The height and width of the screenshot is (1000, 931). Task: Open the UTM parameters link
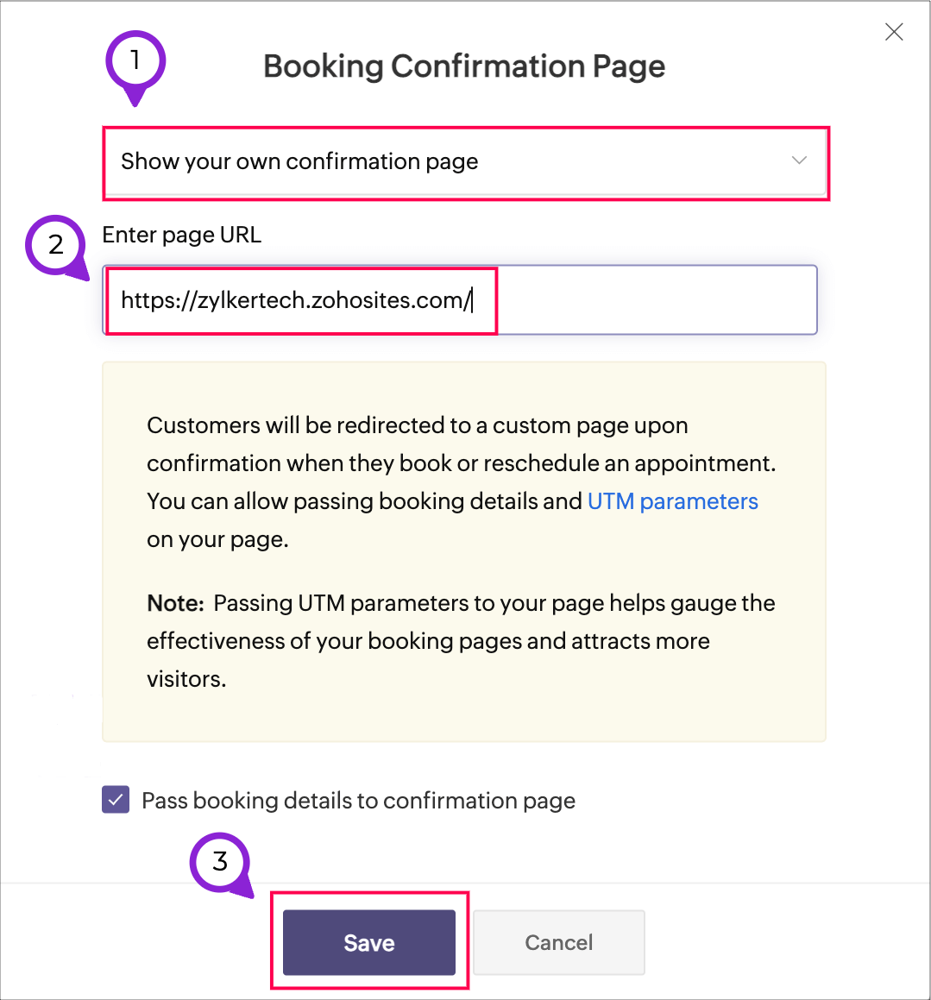[x=672, y=501]
